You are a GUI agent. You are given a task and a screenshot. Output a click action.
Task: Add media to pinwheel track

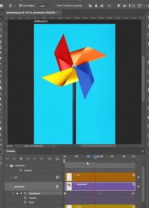coord(138,186)
